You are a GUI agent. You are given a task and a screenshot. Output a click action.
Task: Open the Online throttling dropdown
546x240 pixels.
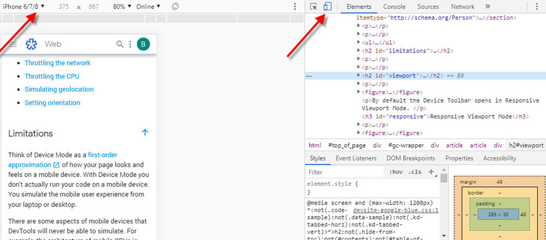coord(149,6)
